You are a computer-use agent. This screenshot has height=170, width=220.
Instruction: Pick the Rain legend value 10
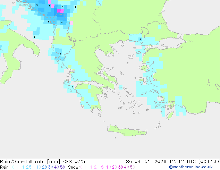coord(39,167)
